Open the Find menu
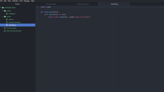This screenshot has height=92, width=164. click(21, 1)
